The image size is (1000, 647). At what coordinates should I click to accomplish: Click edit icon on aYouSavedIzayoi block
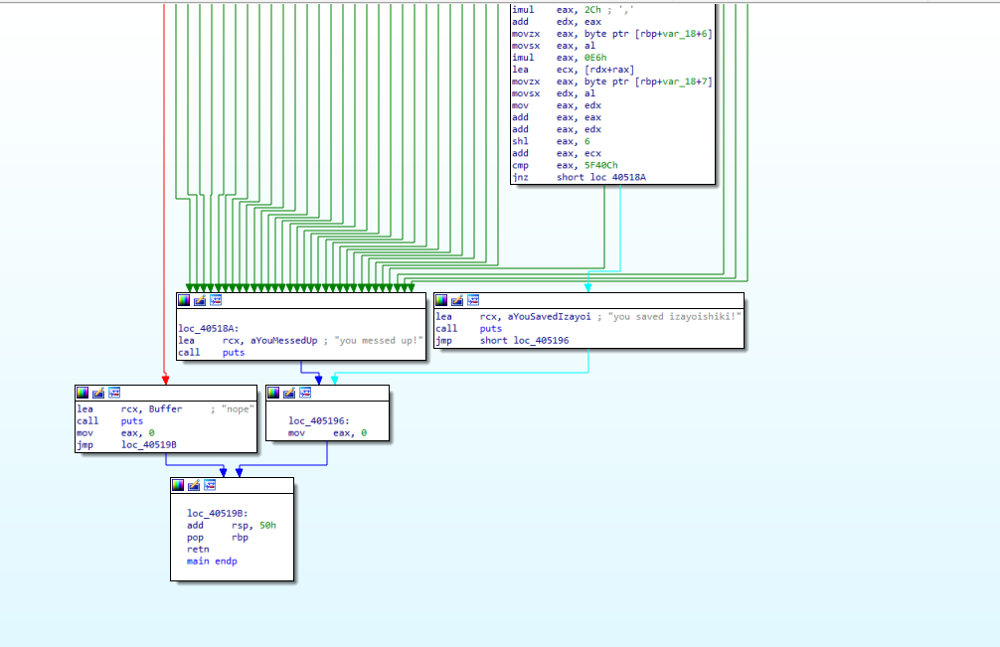pyautogui.click(x=458, y=300)
